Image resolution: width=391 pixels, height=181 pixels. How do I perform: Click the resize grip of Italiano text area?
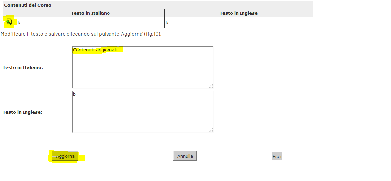coord(211,86)
